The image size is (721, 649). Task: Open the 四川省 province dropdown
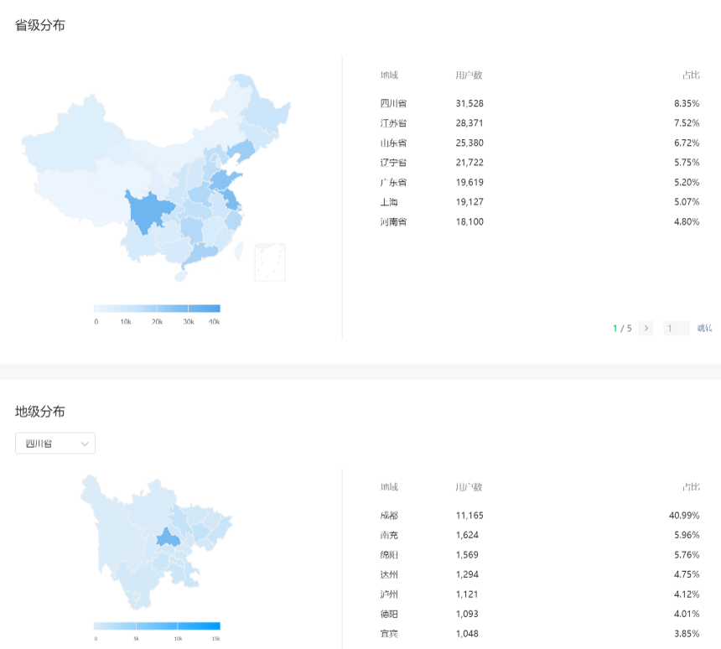(55, 444)
